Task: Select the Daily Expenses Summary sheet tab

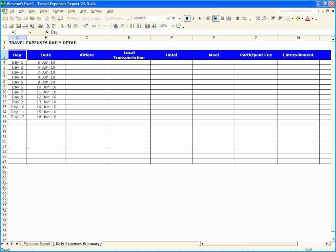Action: [x=77, y=244]
